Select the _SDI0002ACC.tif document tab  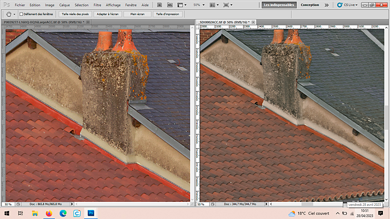tap(224, 22)
